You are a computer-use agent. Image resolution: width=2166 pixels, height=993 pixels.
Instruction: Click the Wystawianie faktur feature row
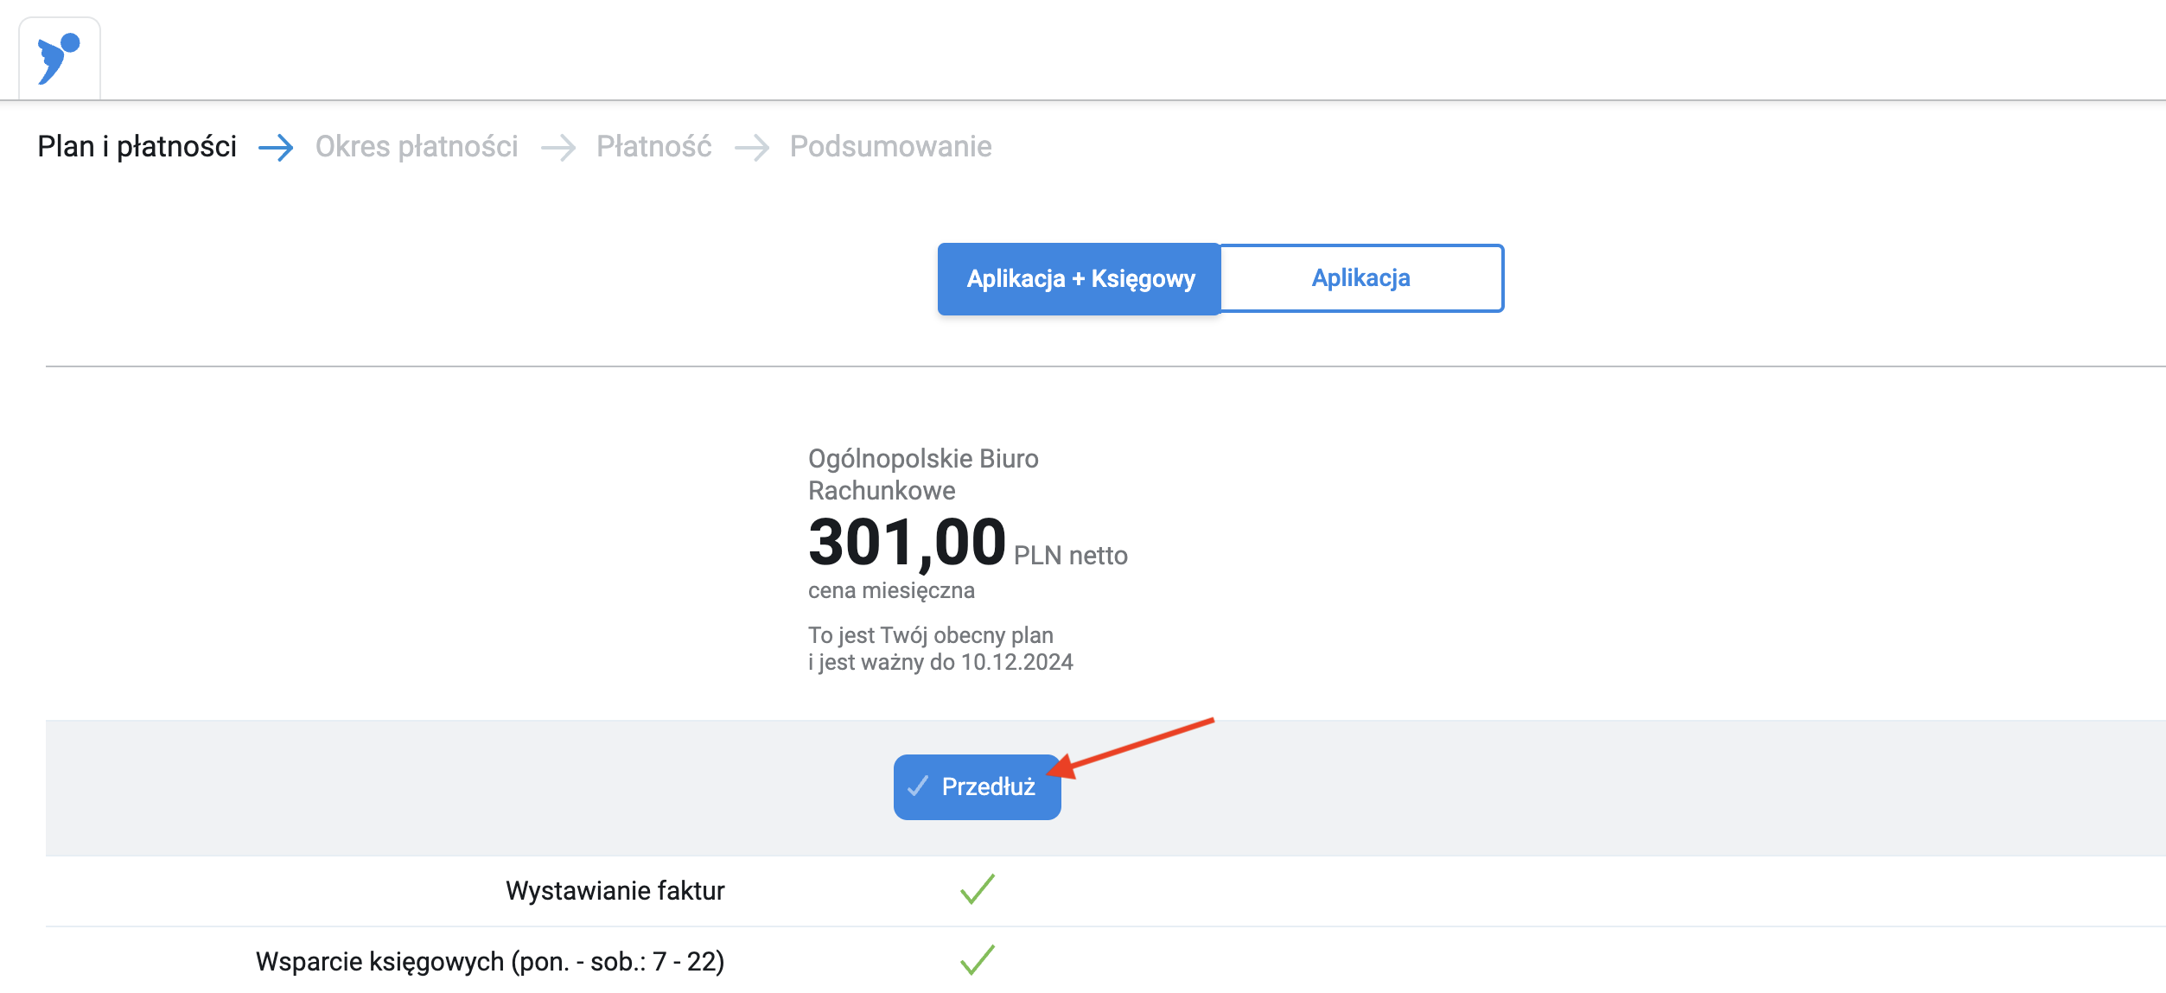pyautogui.click(x=1105, y=891)
